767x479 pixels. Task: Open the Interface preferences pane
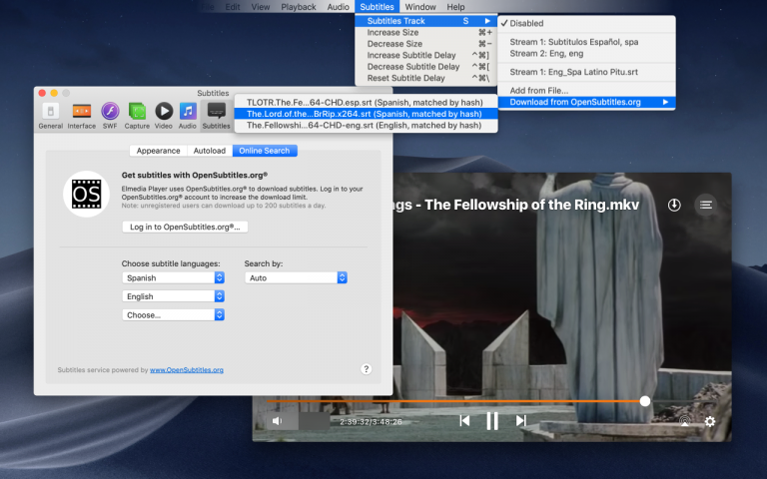[x=82, y=116]
